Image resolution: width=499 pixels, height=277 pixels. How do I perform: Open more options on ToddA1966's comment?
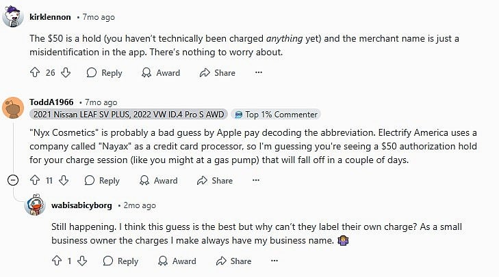[256, 180]
